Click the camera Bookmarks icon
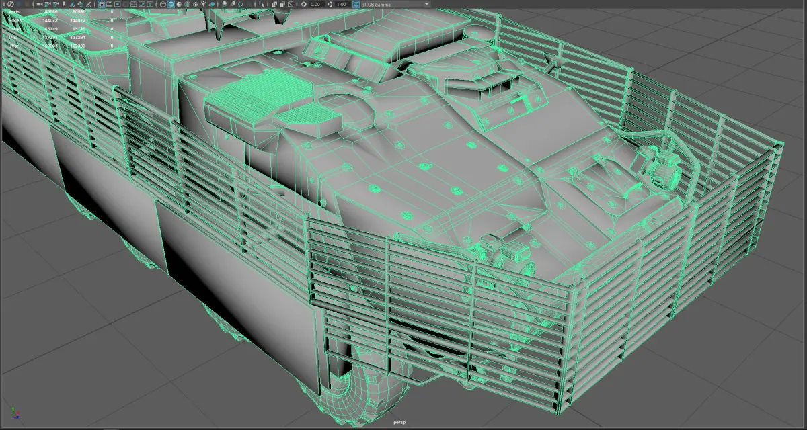The width and height of the screenshot is (807, 430). [x=64, y=4]
